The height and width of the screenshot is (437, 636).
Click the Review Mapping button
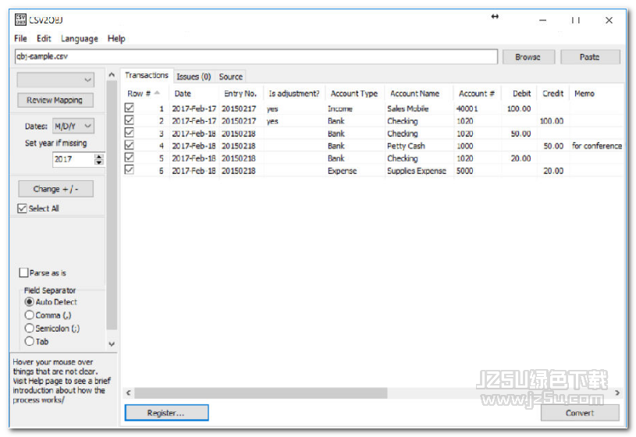pyautogui.click(x=55, y=100)
